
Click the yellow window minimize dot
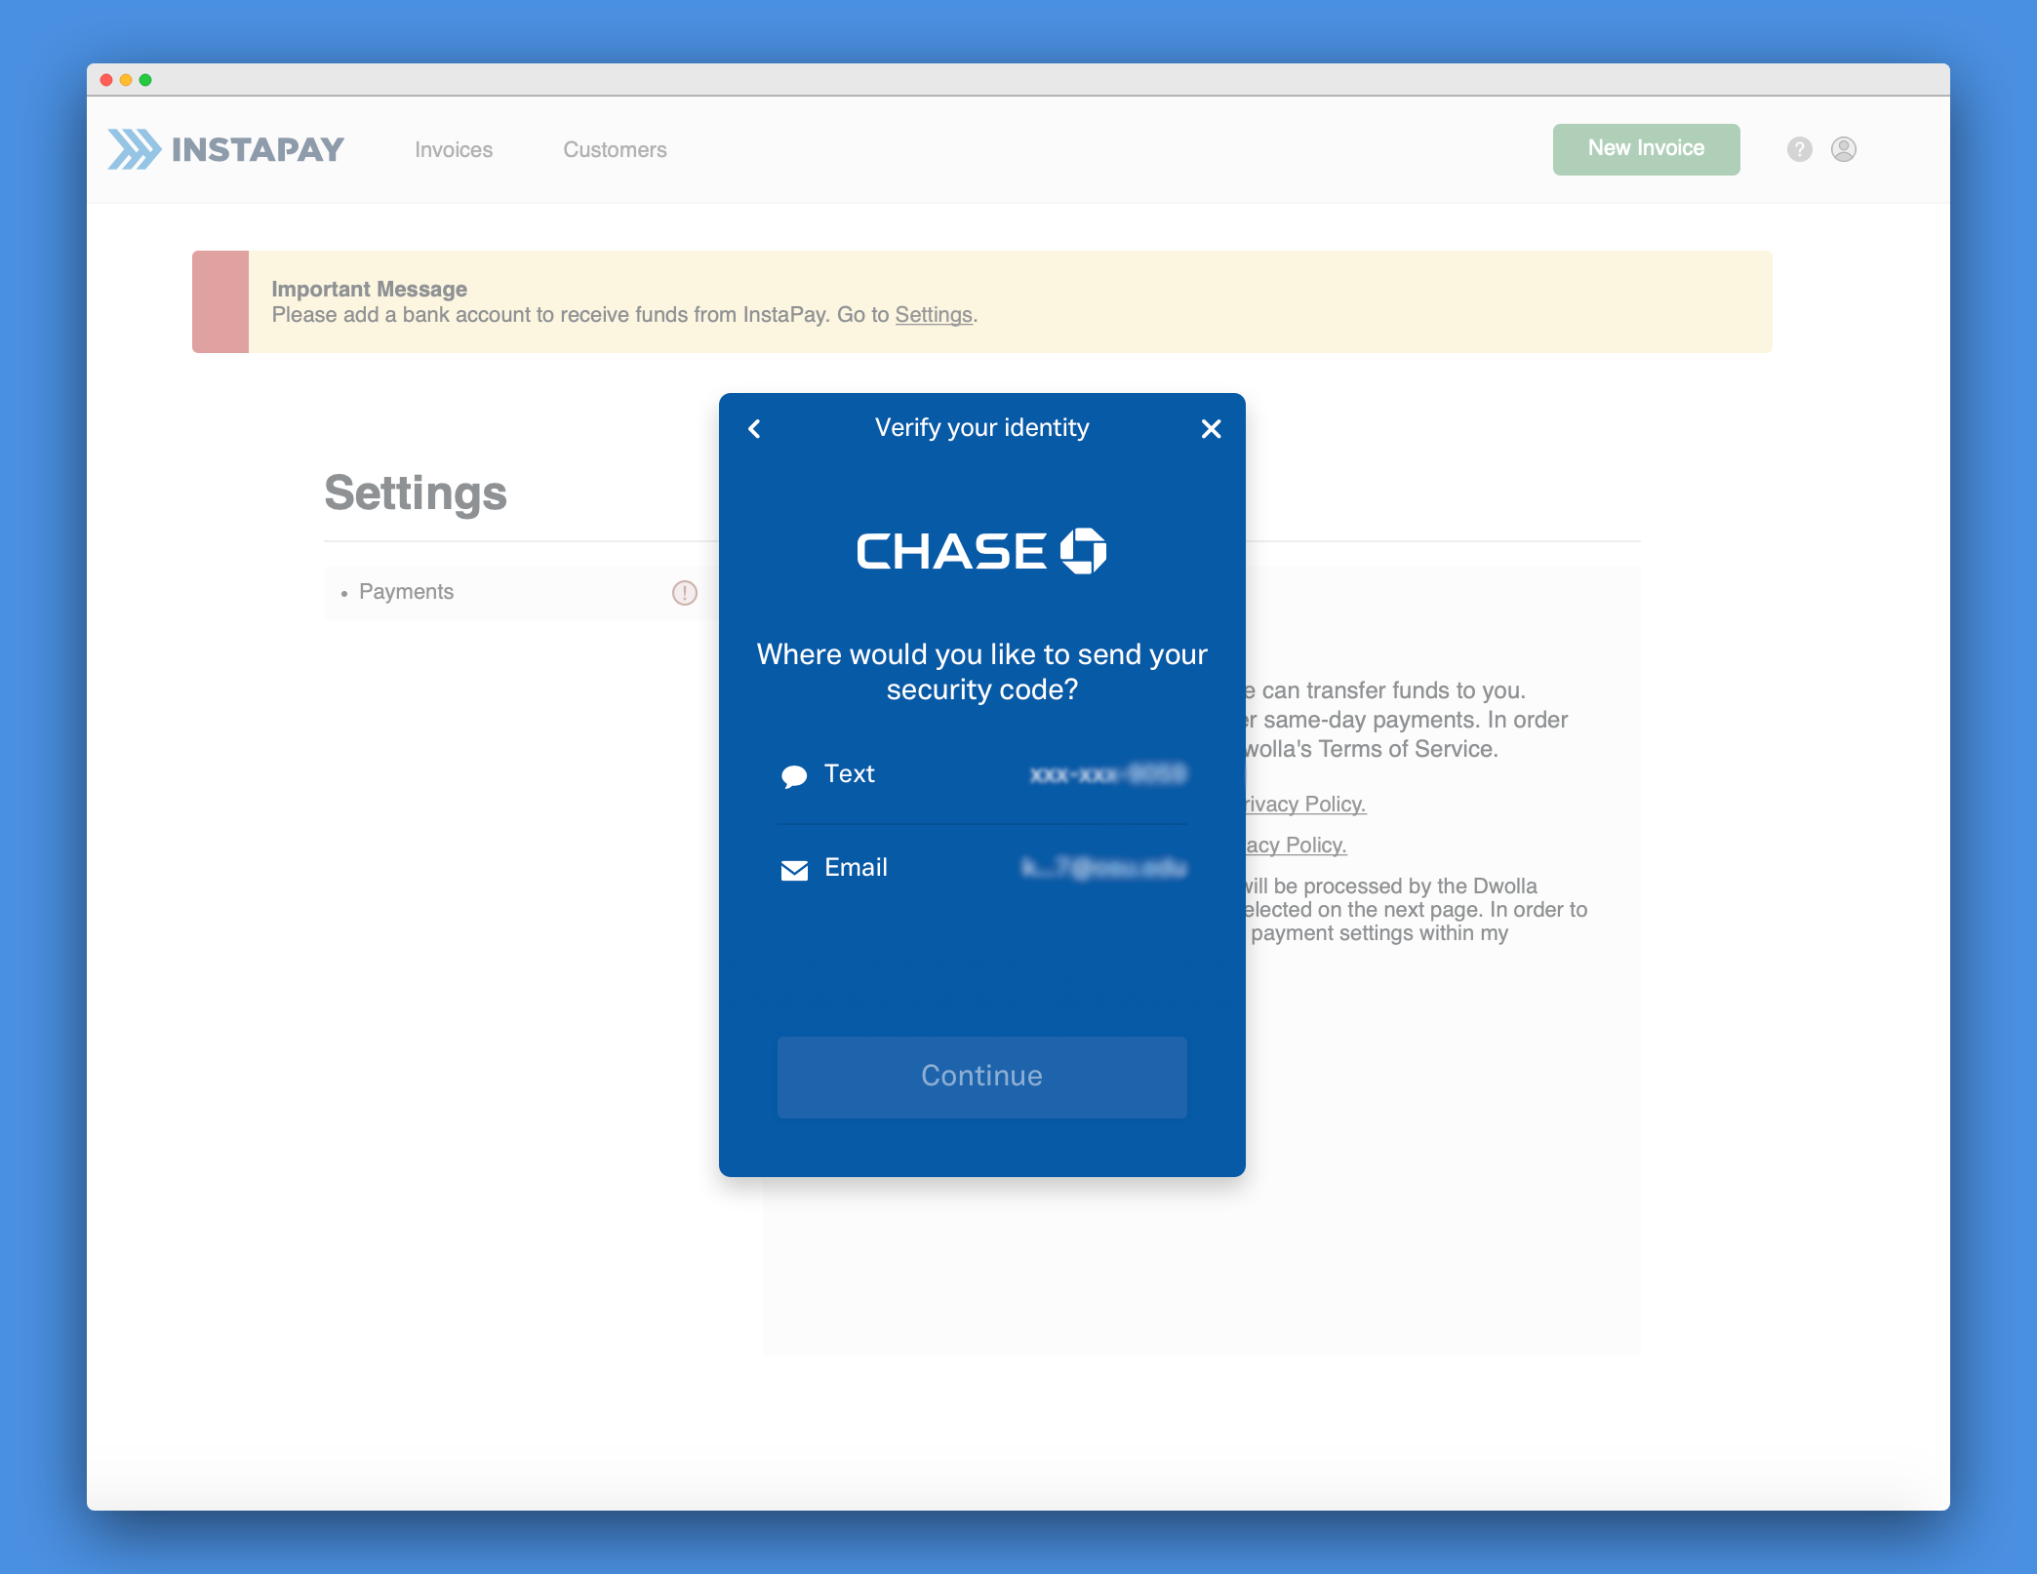click(126, 80)
